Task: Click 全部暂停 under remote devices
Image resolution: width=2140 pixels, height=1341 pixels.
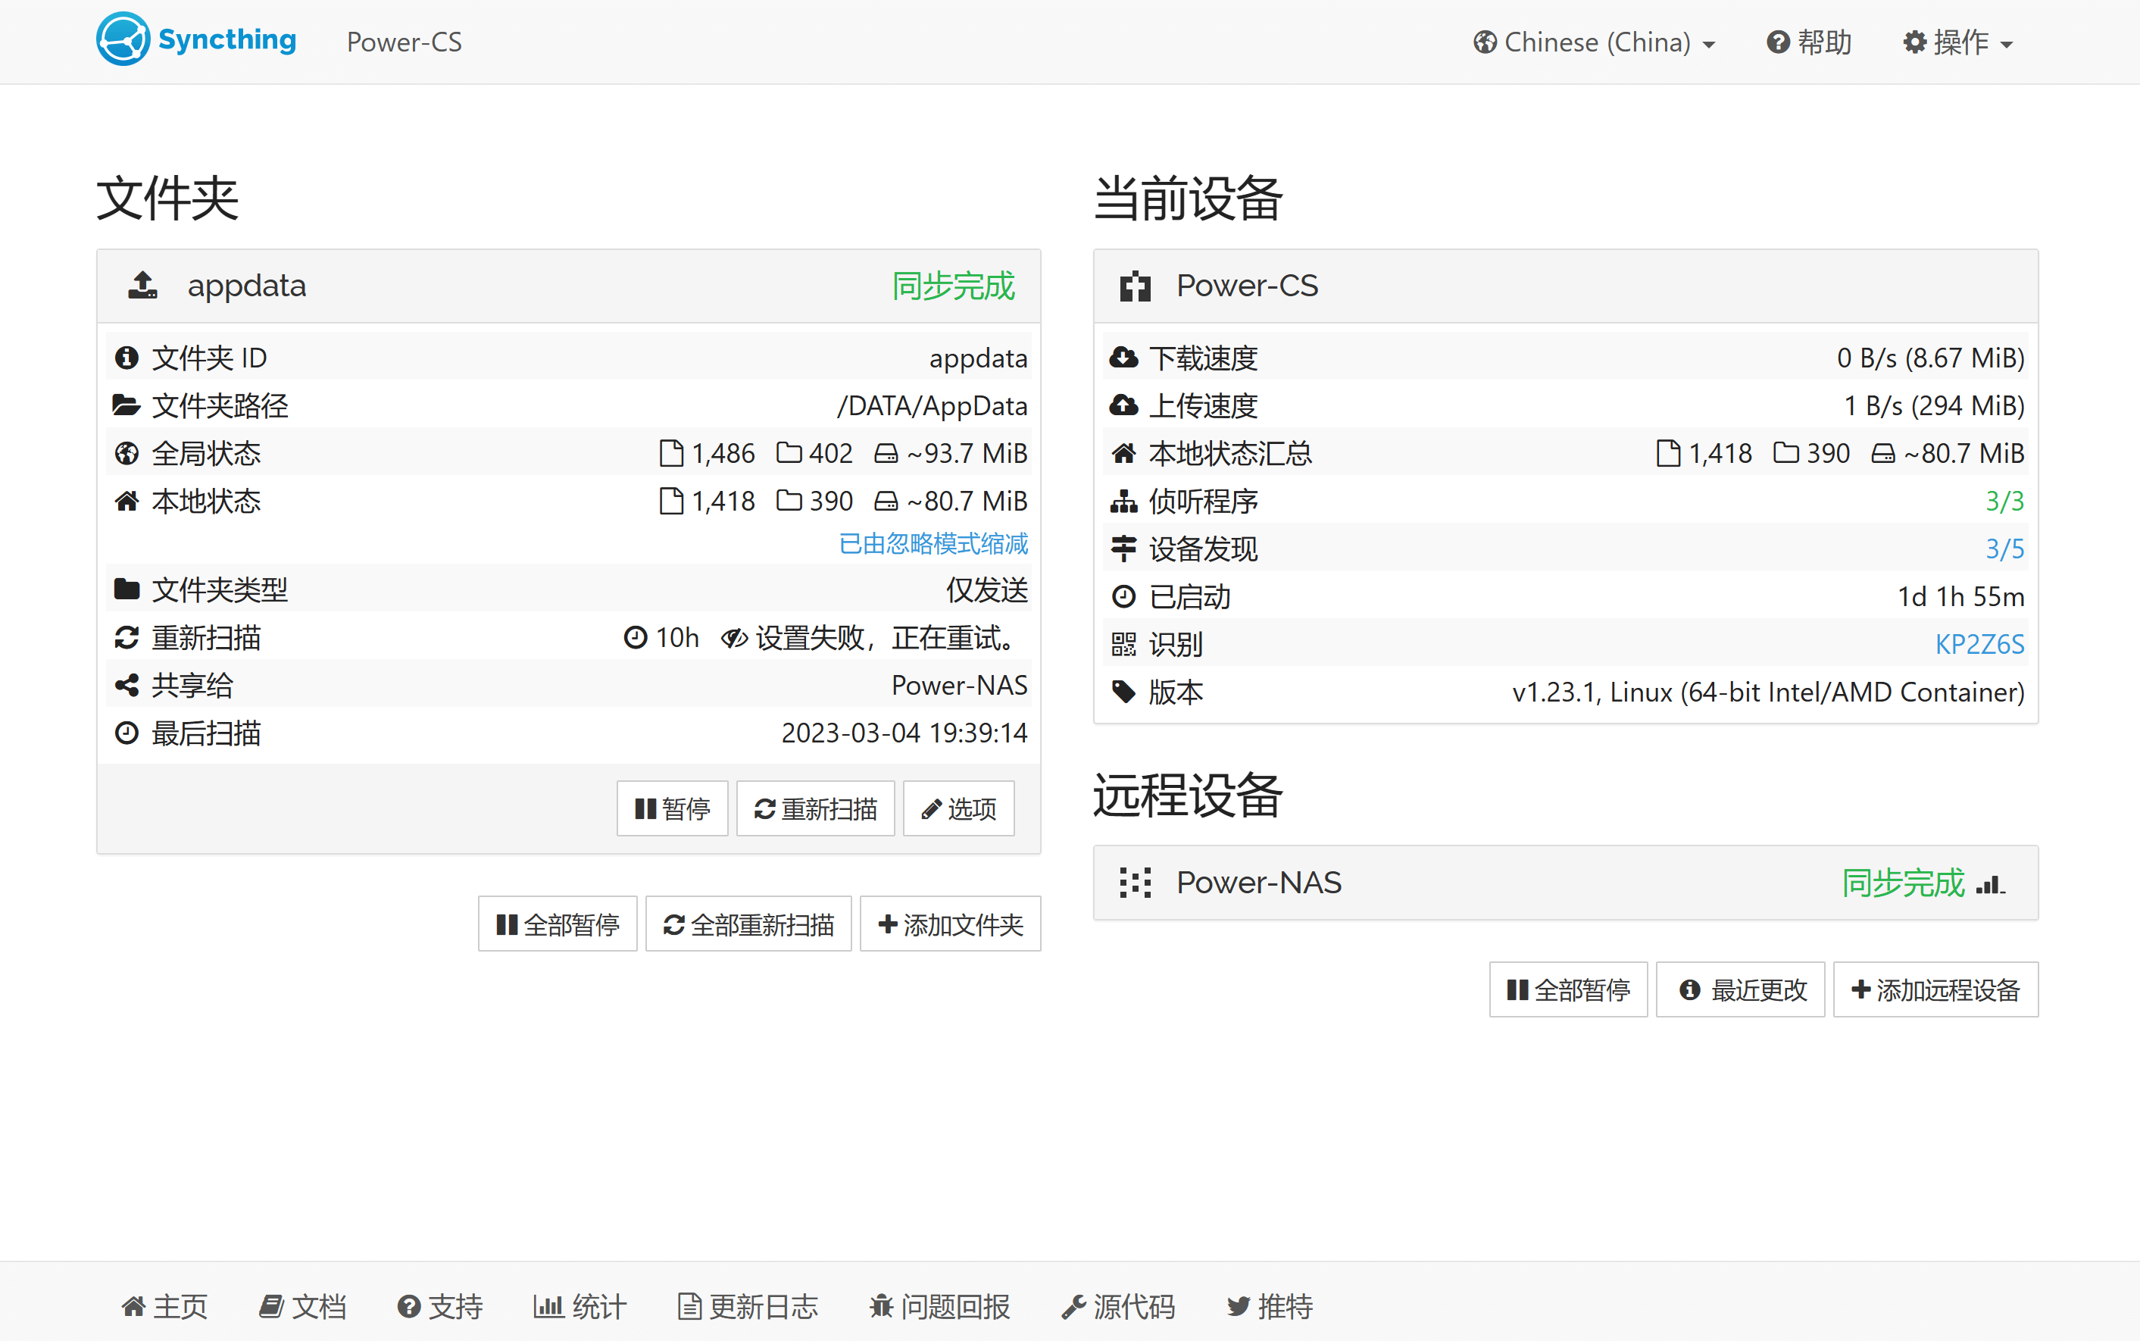Action: [x=1568, y=989]
